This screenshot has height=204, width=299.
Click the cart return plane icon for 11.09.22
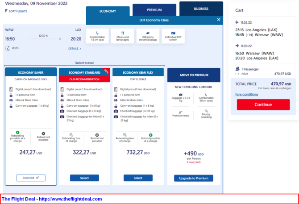237,46
